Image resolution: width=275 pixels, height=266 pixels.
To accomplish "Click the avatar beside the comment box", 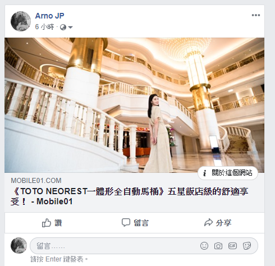I will click(19, 245).
